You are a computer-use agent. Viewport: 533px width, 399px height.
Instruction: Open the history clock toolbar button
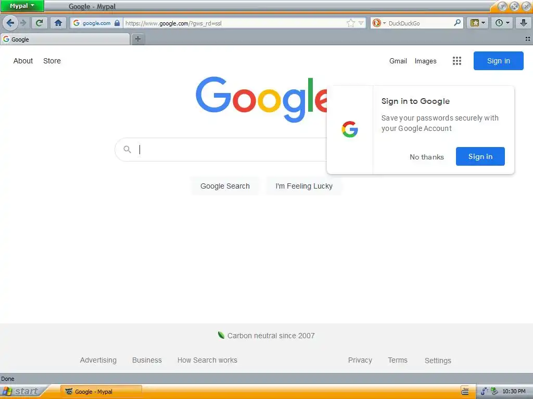point(502,23)
